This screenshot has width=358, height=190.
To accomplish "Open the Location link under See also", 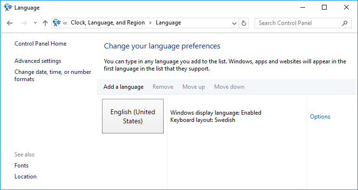I will (x=26, y=177).
